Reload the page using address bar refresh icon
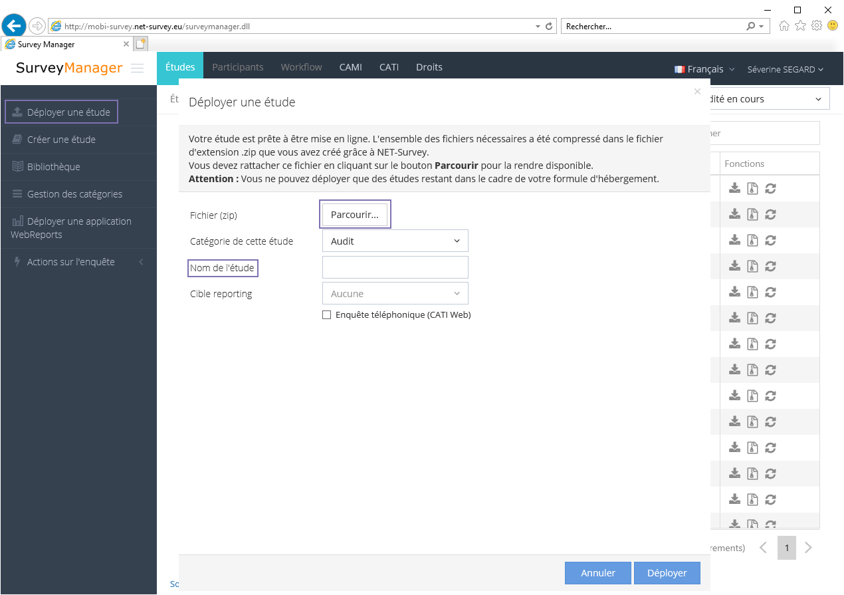This screenshot has width=844, height=595. coord(549,27)
